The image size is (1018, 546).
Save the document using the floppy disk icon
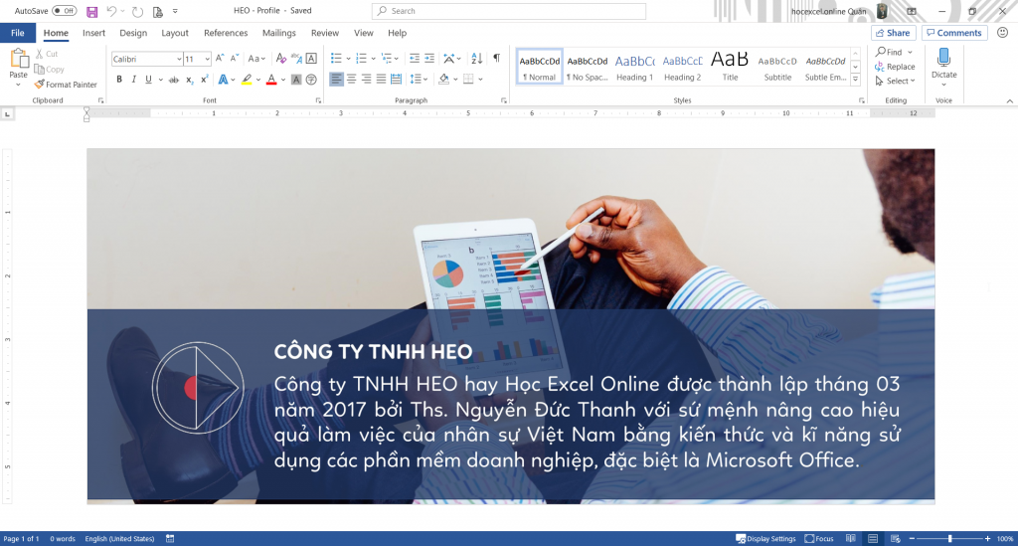click(x=92, y=11)
